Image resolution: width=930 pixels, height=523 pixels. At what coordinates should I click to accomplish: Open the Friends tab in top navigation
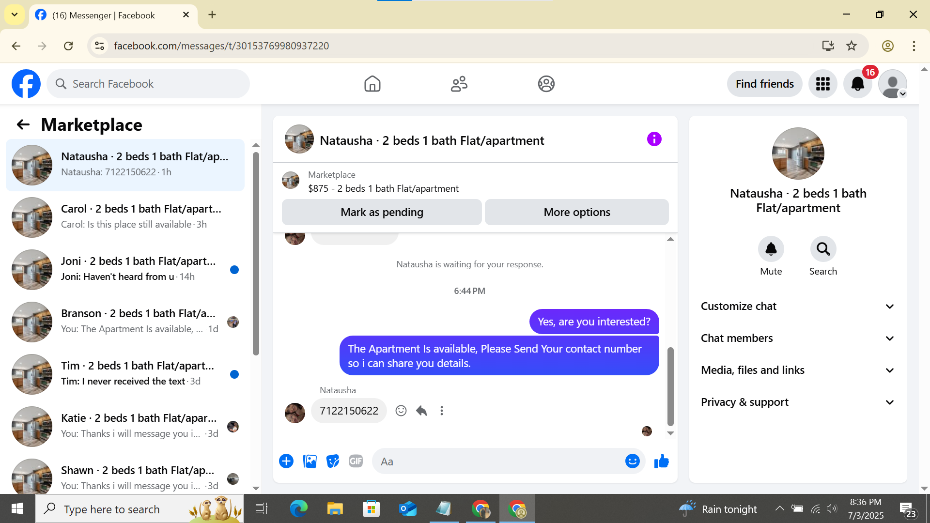coord(459,84)
